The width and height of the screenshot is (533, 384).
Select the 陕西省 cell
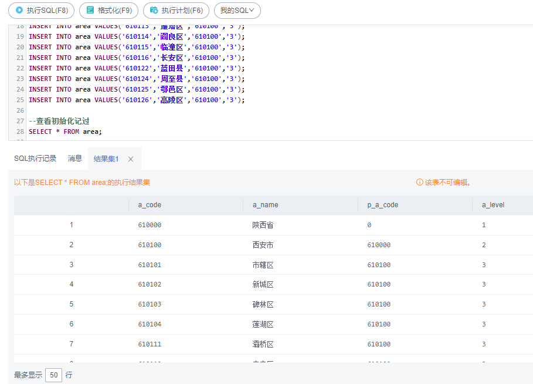(x=263, y=225)
